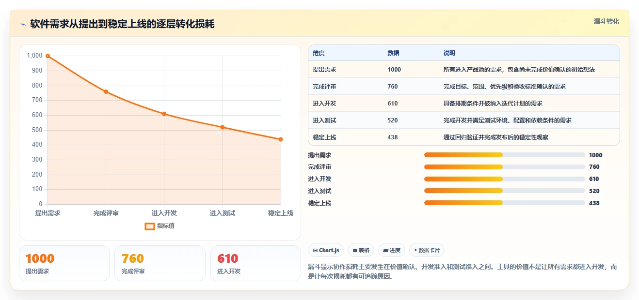
Task: Click the 1000 value in table
Action: coord(394,70)
